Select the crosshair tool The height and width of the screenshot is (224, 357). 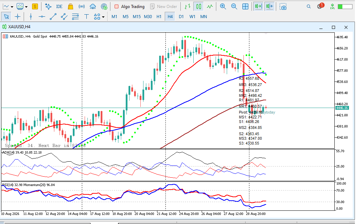(17, 17)
